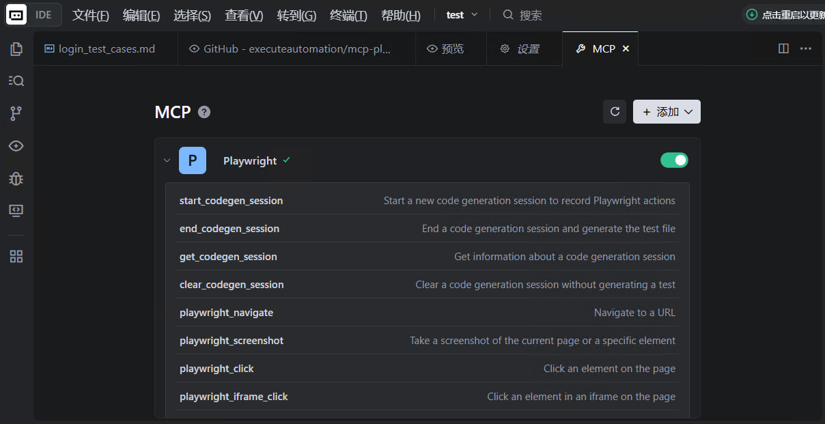Viewport: 825px width, 424px height.
Task: Open the remote monitor icon in sidebar
Action: click(16, 210)
